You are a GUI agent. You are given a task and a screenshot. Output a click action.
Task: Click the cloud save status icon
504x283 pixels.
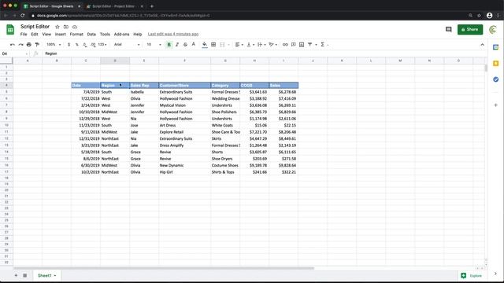click(75, 27)
